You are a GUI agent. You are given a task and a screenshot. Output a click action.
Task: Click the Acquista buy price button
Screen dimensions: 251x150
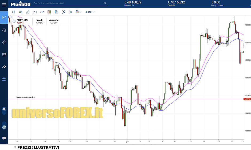pos(54,21)
